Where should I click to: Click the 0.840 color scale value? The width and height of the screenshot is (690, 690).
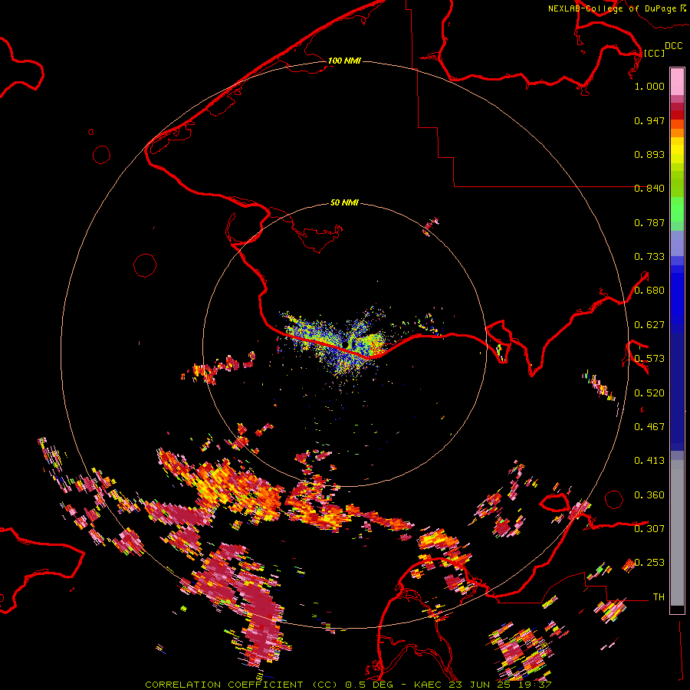[649, 189]
